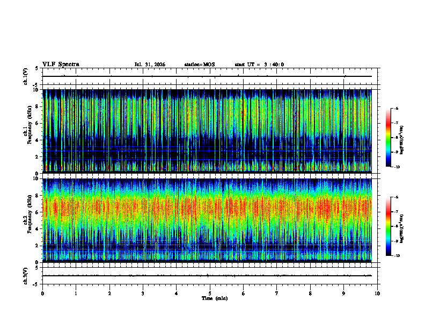Click inside the ch.1 spectrogram panel
The height and width of the screenshot is (329, 425).
(x=207, y=131)
